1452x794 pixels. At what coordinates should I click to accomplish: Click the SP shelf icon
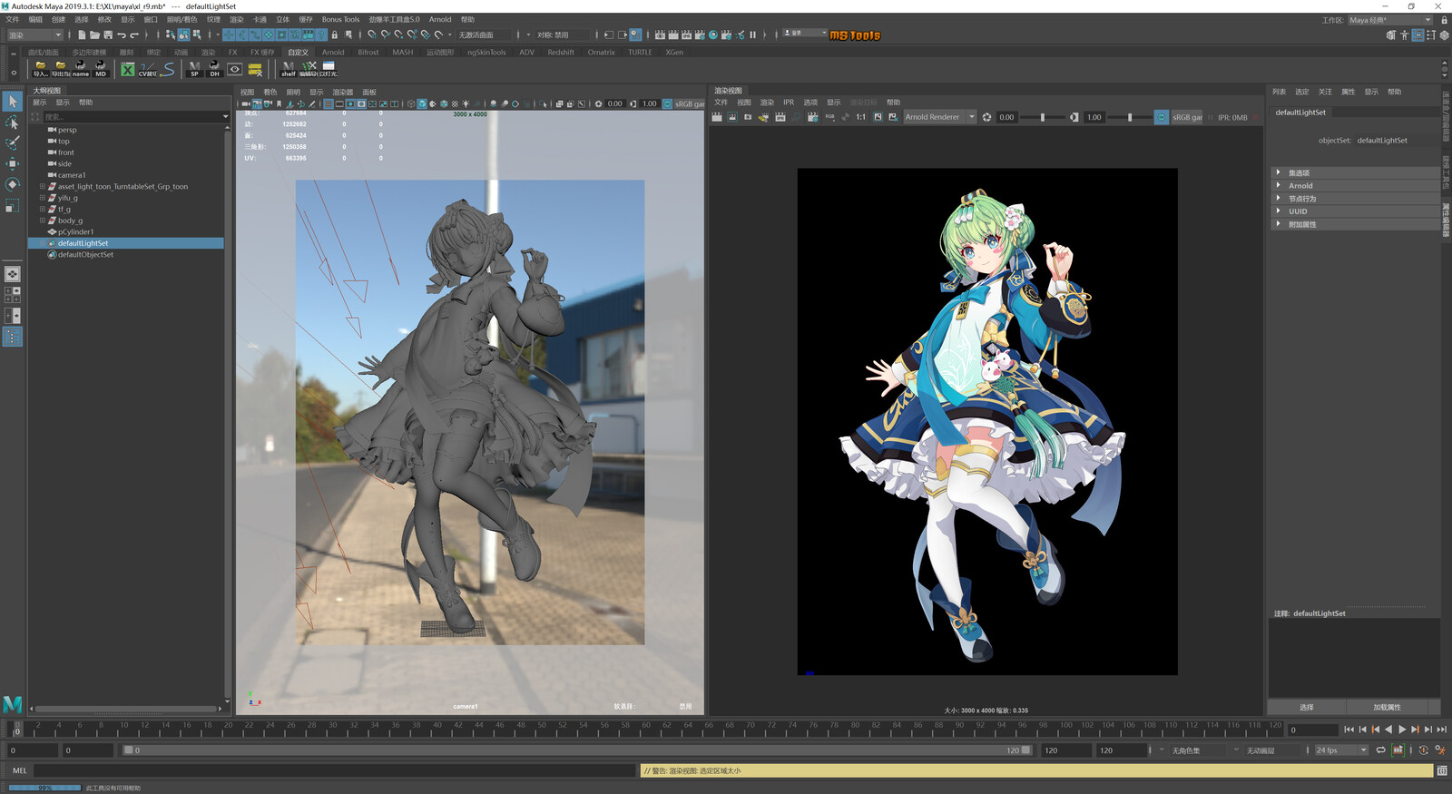coord(194,69)
